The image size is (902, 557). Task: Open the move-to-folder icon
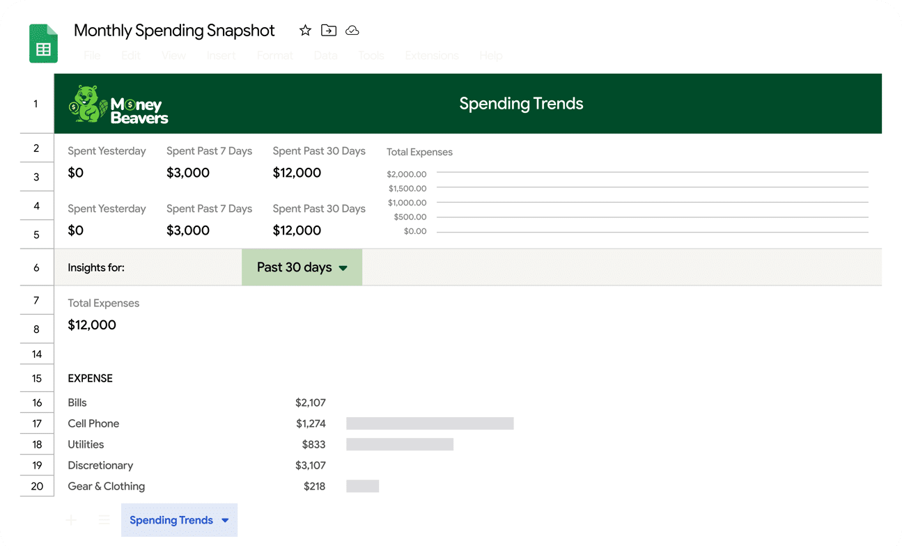coord(329,30)
